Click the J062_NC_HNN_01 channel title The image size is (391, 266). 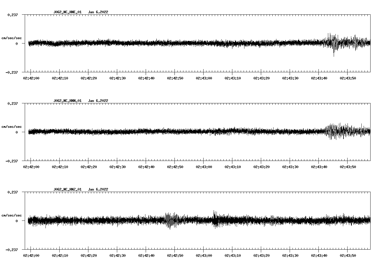point(67,101)
